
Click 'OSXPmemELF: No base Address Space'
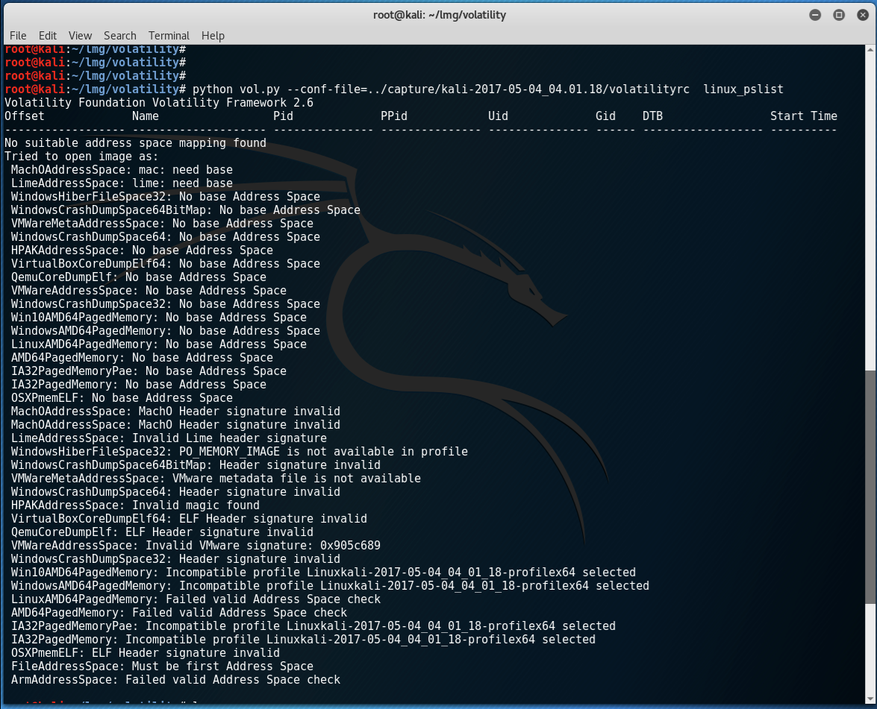click(x=122, y=398)
